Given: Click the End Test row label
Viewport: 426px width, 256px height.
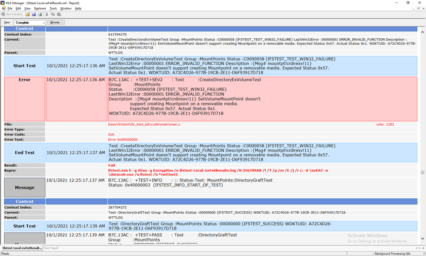Looking at the screenshot, I should (24, 152).
